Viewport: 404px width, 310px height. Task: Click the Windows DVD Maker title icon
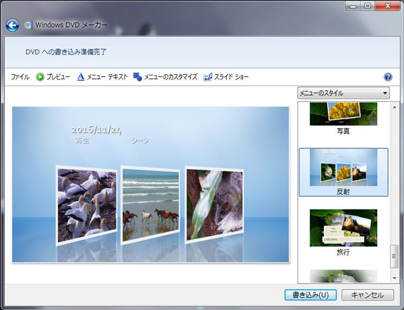pos(28,26)
